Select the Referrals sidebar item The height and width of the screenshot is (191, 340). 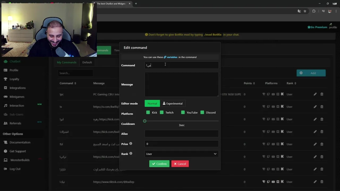click(12, 123)
